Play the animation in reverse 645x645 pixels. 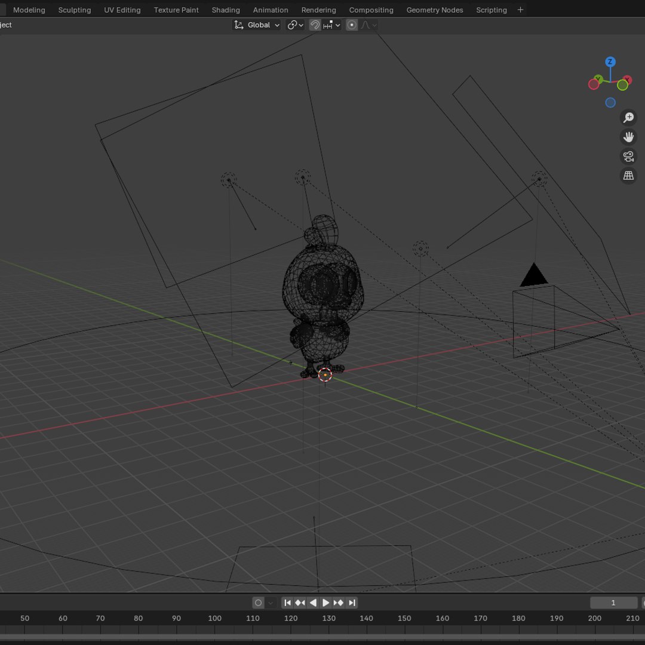[x=313, y=603]
